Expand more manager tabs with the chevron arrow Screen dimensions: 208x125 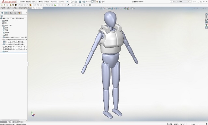(26, 13)
